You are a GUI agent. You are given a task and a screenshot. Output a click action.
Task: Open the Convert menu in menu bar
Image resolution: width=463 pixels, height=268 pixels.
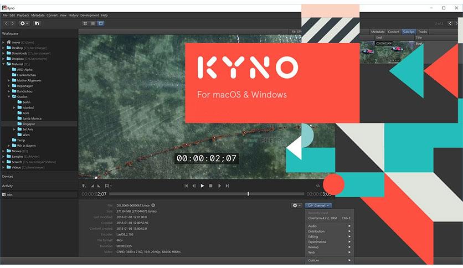click(x=52, y=16)
